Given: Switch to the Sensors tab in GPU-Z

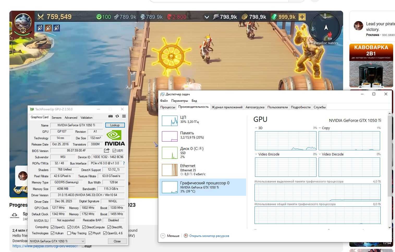Looking at the screenshot, I should [x=56, y=117].
